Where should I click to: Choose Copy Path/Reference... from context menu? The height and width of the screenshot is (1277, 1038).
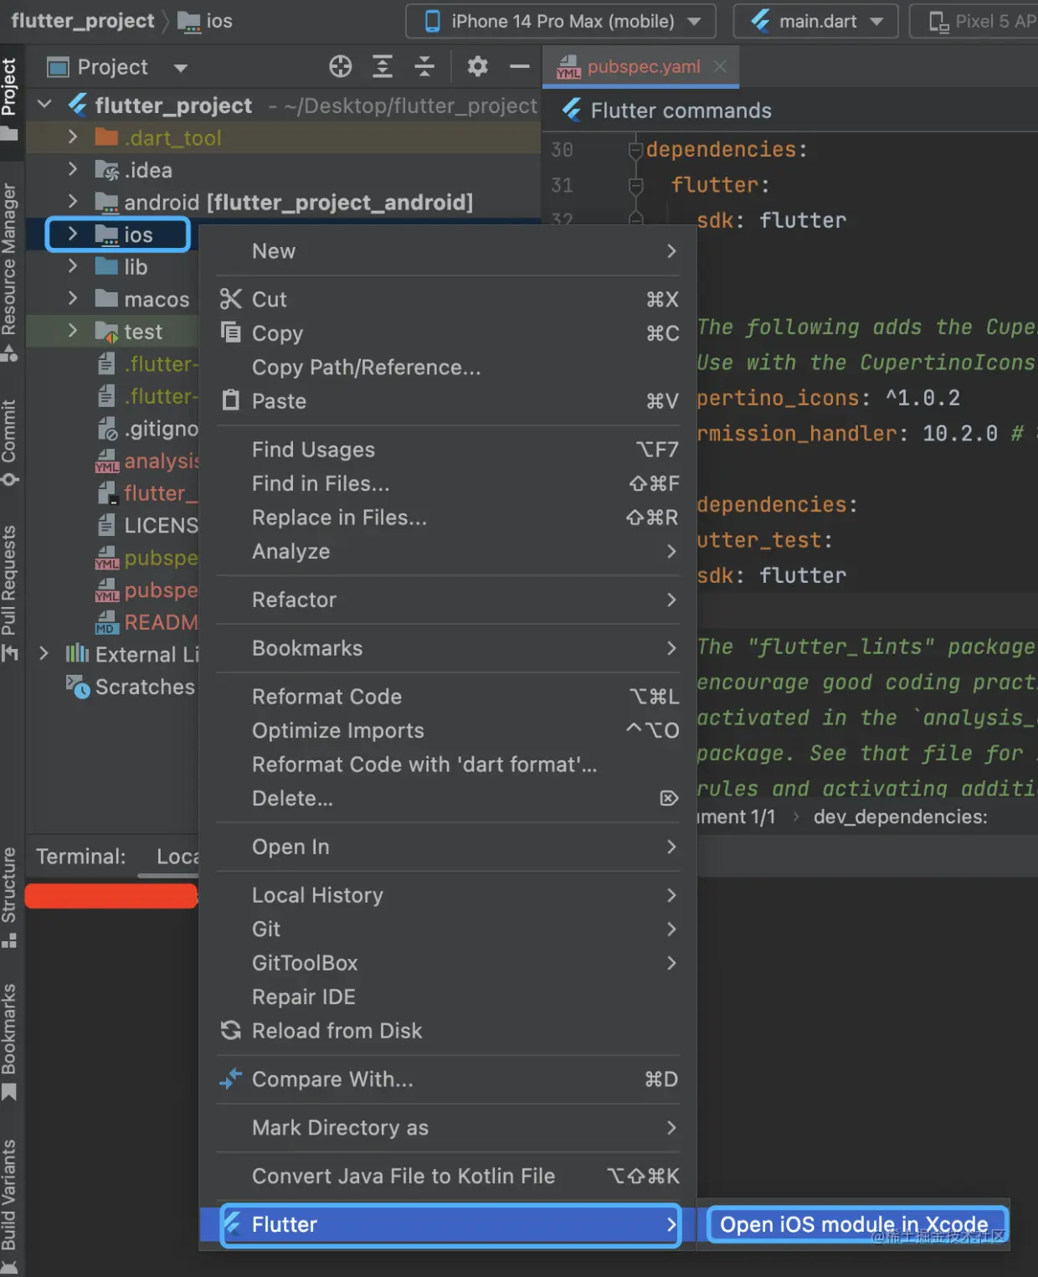coord(448,367)
